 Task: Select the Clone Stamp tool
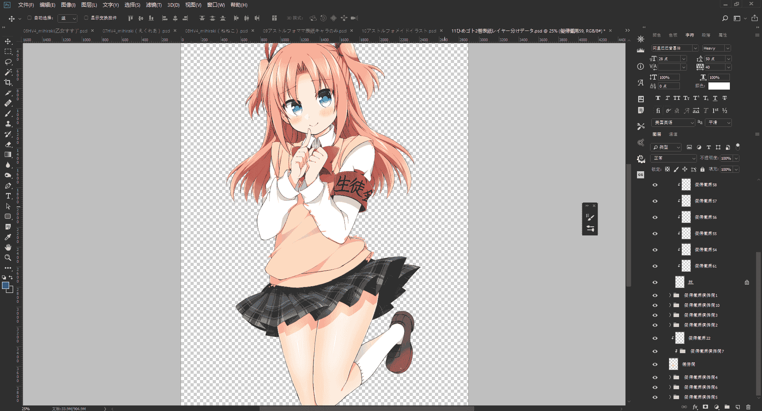click(x=8, y=124)
